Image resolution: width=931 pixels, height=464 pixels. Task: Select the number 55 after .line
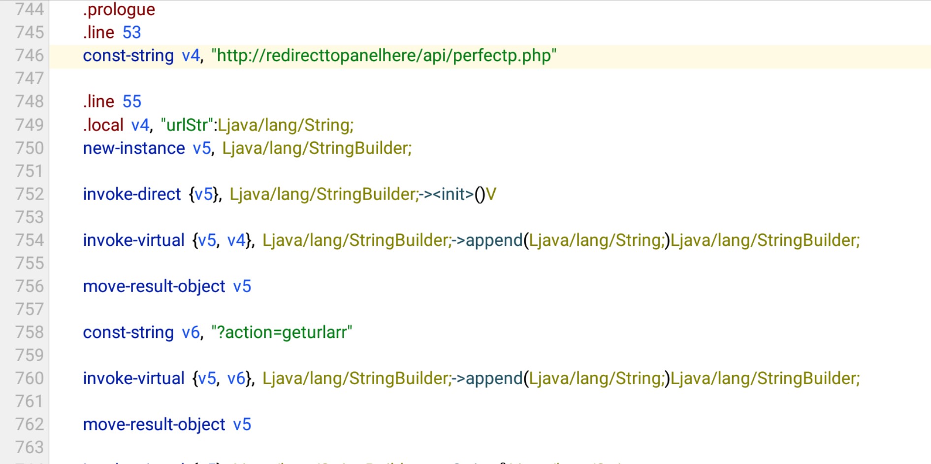click(x=131, y=101)
